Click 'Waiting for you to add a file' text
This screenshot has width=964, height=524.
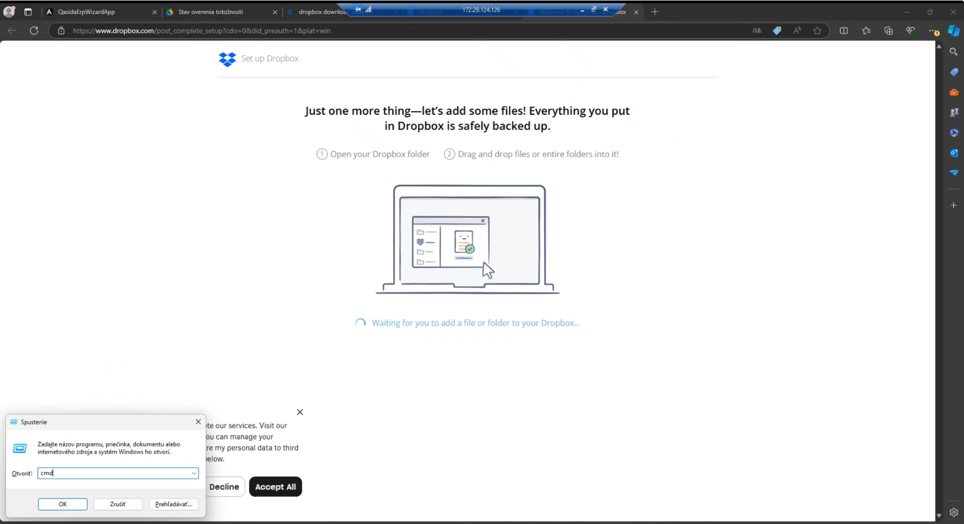click(476, 323)
